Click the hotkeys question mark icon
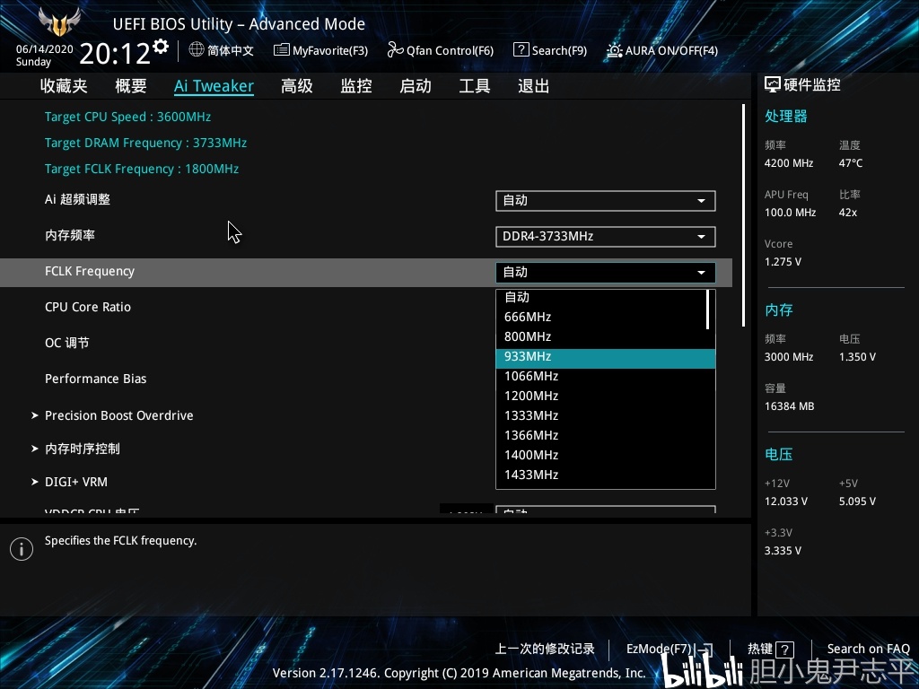 [784, 650]
